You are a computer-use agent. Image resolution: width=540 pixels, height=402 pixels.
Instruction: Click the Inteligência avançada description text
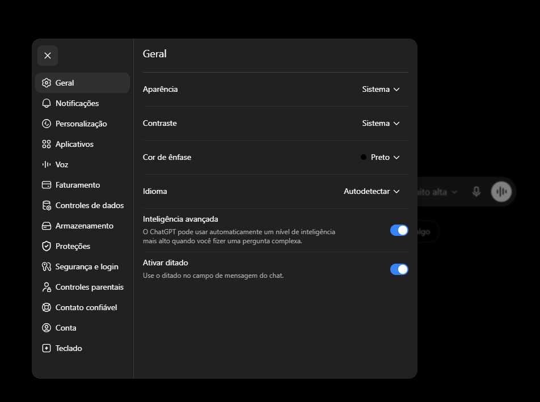239,236
